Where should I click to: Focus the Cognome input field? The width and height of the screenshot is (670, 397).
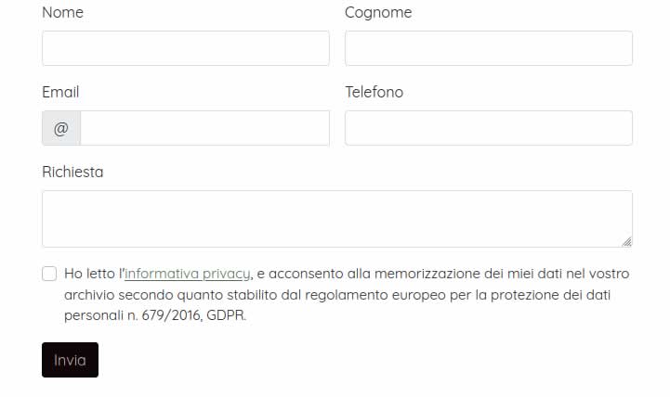tap(489, 48)
